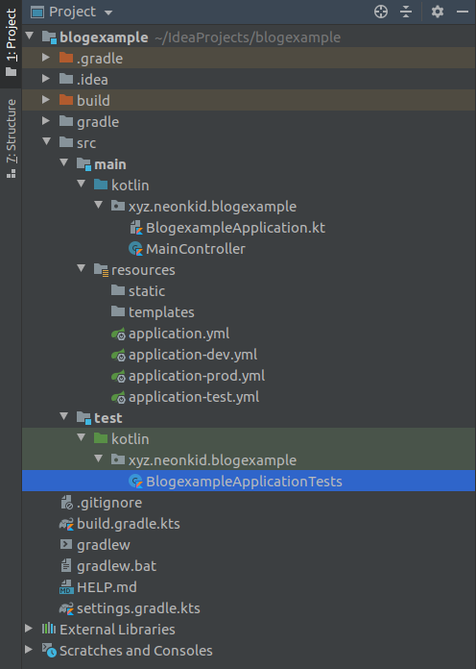Click the resources folder icon
The width and height of the screenshot is (476, 669).
coord(101,270)
